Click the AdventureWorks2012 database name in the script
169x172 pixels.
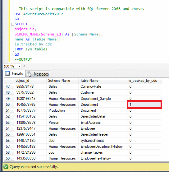pos(43,14)
